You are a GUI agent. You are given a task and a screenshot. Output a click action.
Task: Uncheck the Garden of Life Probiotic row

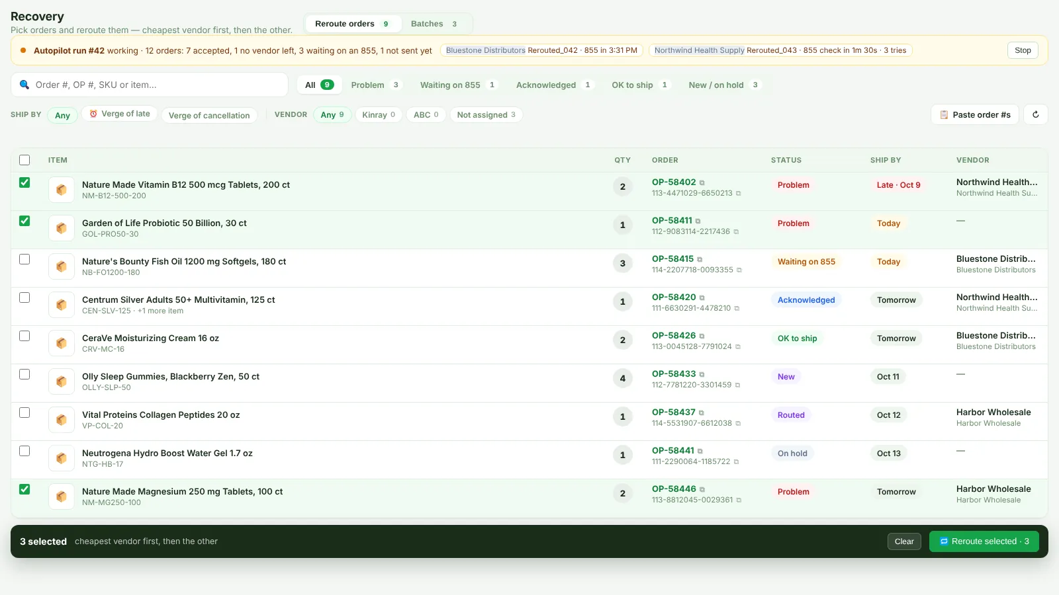coord(24,221)
